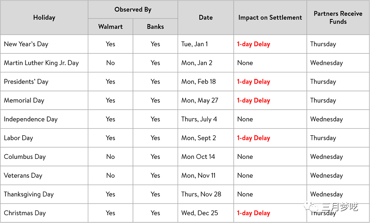
Task: Click the New Year's Day cell
Action: 26,44
